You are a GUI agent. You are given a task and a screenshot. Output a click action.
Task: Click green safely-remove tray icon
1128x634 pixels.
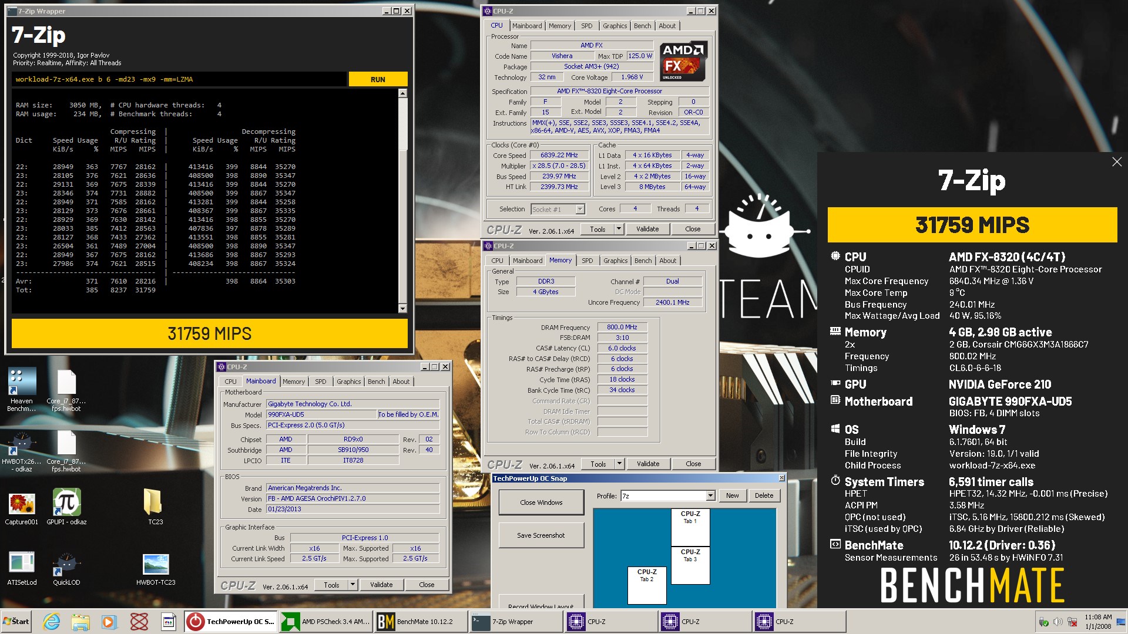click(x=1044, y=622)
